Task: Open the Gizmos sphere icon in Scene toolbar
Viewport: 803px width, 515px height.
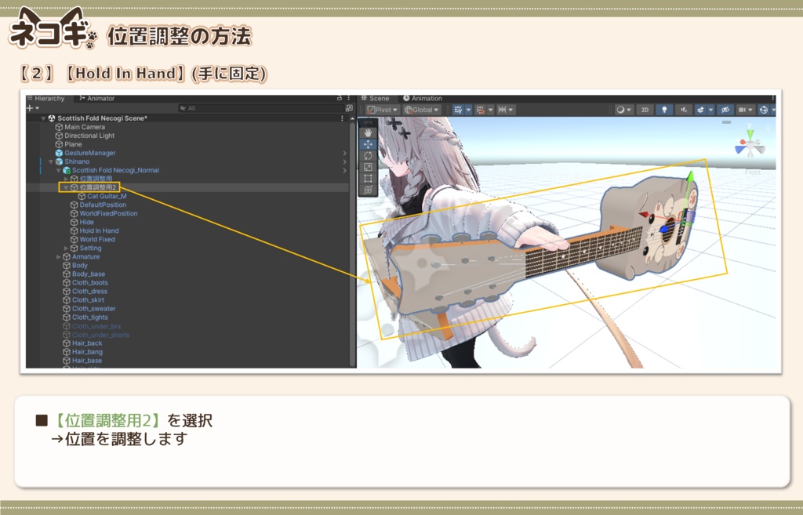Action: tap(764, 110)
